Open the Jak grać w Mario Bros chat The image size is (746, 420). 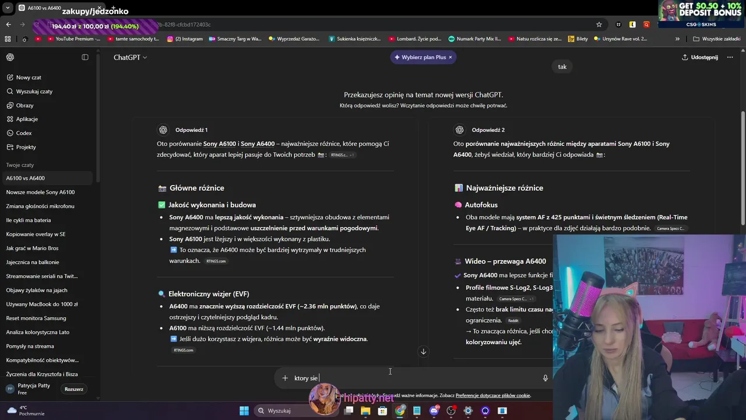[x=47, y=248]
